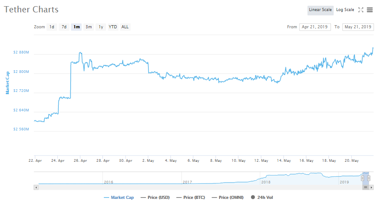Click the navigator scroll left arrow
Screen dimensions: 380x202
36,187
